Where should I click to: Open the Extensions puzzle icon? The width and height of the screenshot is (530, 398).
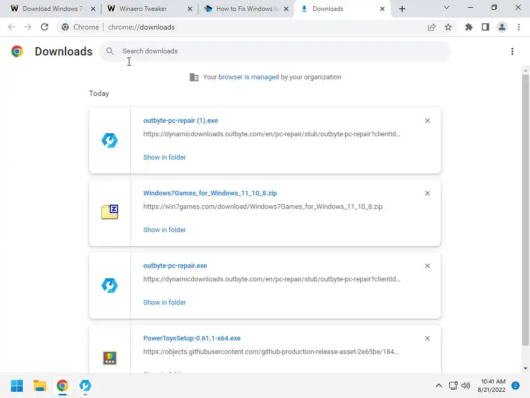pyautogui.click(x=469, y=27)
